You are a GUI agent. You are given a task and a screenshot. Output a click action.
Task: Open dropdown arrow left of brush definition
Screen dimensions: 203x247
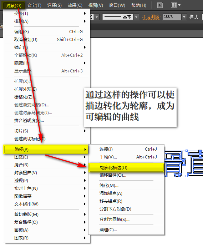tap(97, 17)
